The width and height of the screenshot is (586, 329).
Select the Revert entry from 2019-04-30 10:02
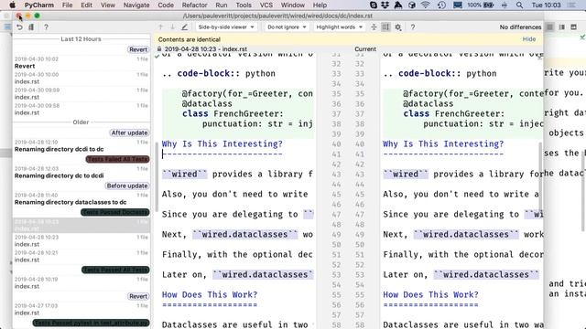click(81, 63)
